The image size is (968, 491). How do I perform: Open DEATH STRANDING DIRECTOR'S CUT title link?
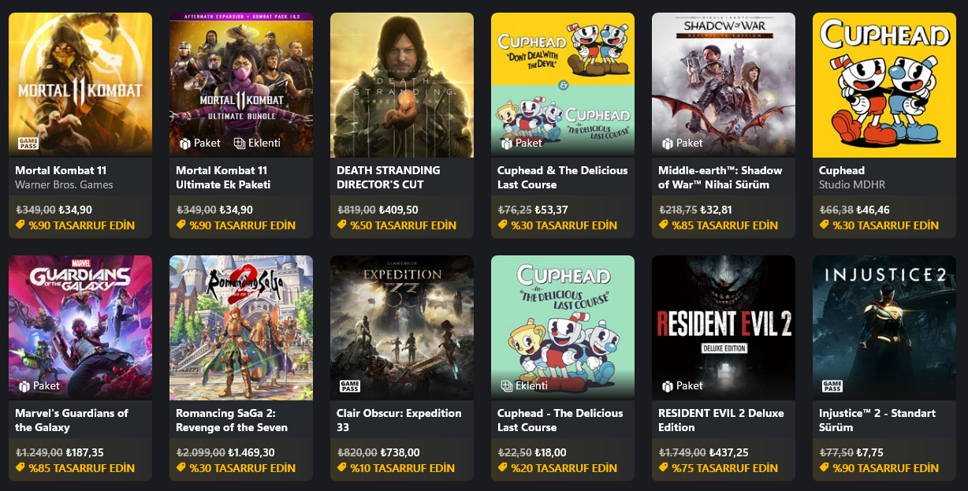pyautogui.click(x=388, y=177)
